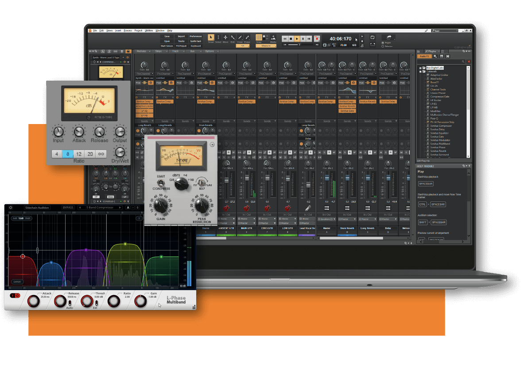Open the Measure snap resolution dropdown

(x=266, y=46)
